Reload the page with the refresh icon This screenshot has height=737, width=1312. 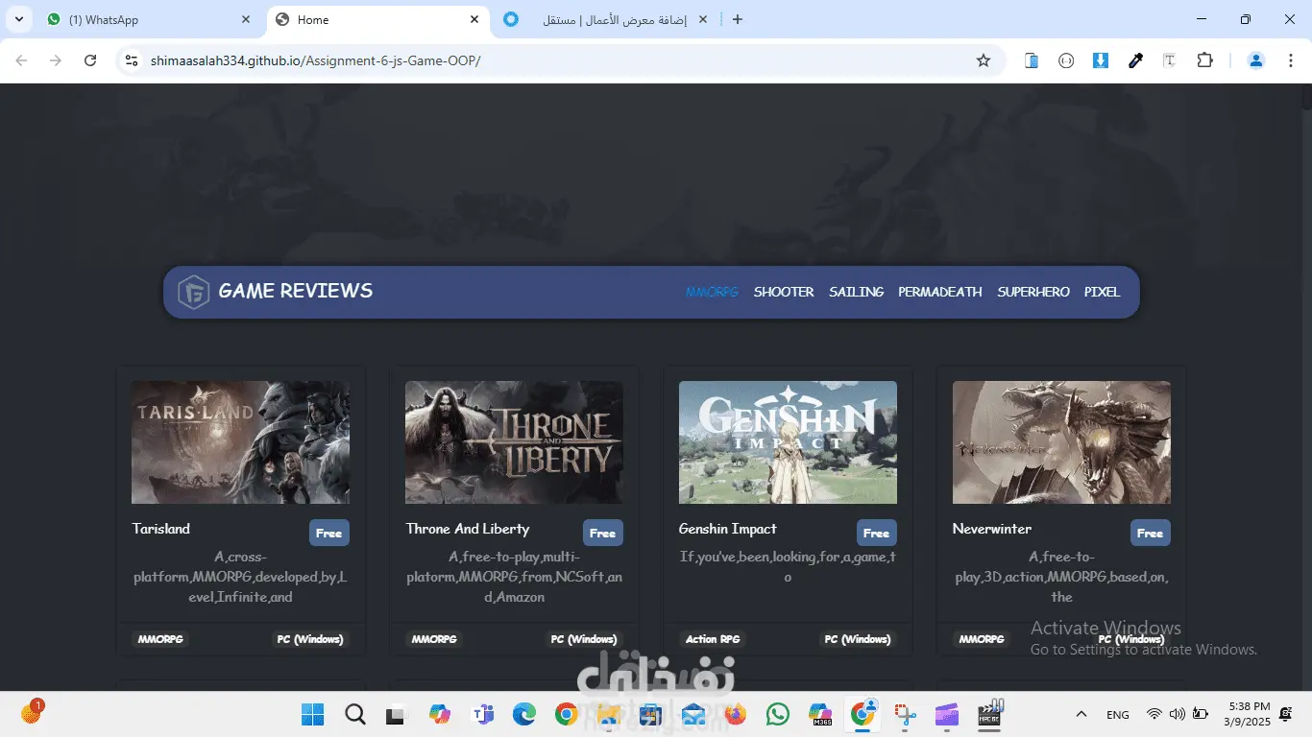90,60
